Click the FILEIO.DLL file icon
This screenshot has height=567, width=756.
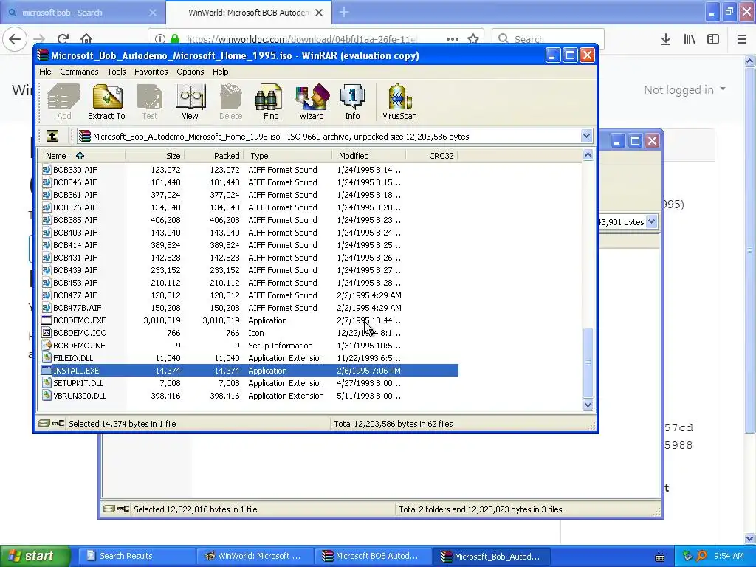pos(47,358)
